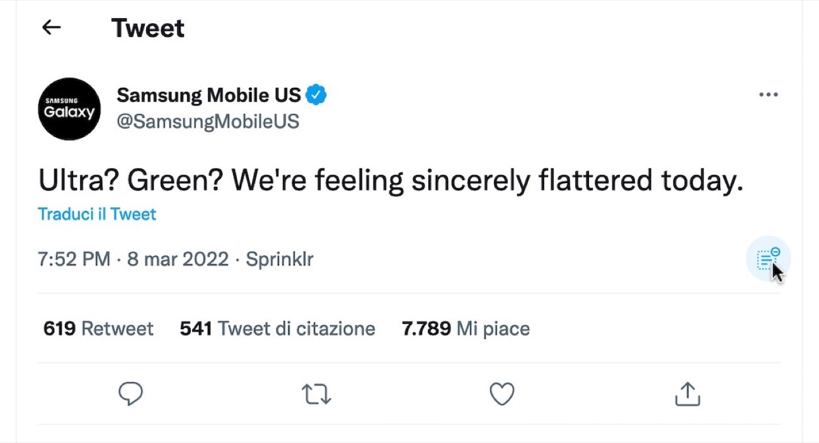Go back using the arrow icon
The image size is (819, 443).
[x=50, y=28]
